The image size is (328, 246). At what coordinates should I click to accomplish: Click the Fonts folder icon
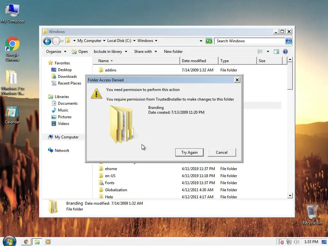tap(101, 183)
